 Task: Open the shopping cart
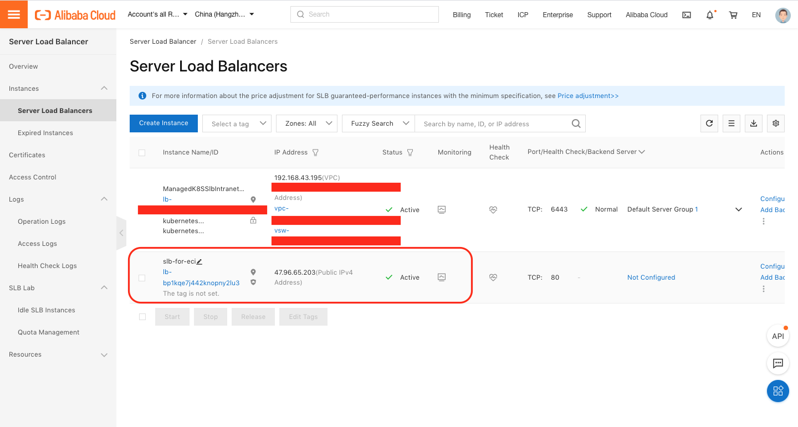coord(733,15)
